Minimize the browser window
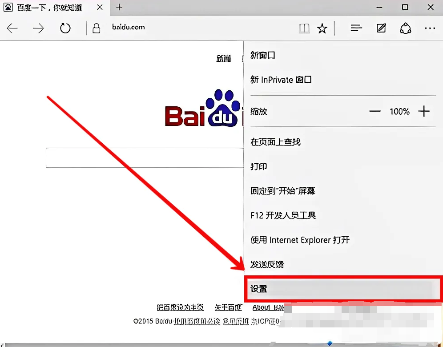This screenshot has width=443, height=347. (379, 8)
